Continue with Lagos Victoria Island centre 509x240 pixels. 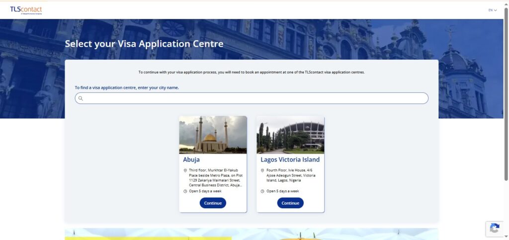[x=290, y=203]
